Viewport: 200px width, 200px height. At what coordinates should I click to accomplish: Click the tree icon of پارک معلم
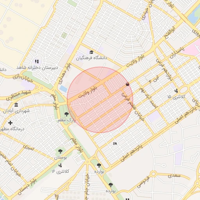66,114
